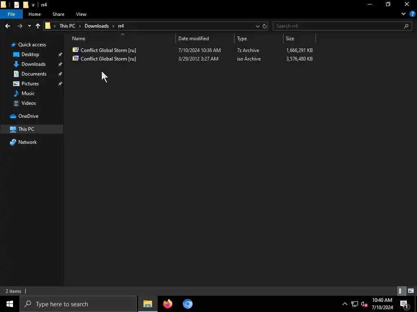Image resolution: width=417 pixels, height=312 pixels.
Task: Click the Properties quick access toolbar icon
Action: [16, 4]
